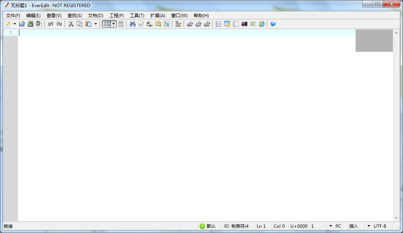Viewport: 403px width, 233px height.
Task: Expand the Paste dropdown arrow
Action: click(96, 24)
